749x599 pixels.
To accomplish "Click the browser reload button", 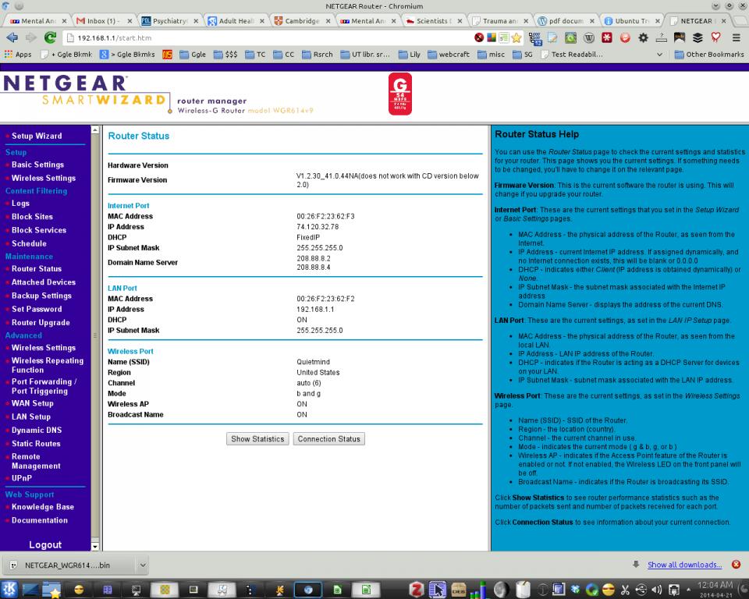I will point(49,37).
